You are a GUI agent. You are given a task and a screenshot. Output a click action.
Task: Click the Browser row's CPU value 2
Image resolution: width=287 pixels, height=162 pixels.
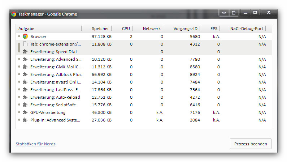click(x=131, y=37)
